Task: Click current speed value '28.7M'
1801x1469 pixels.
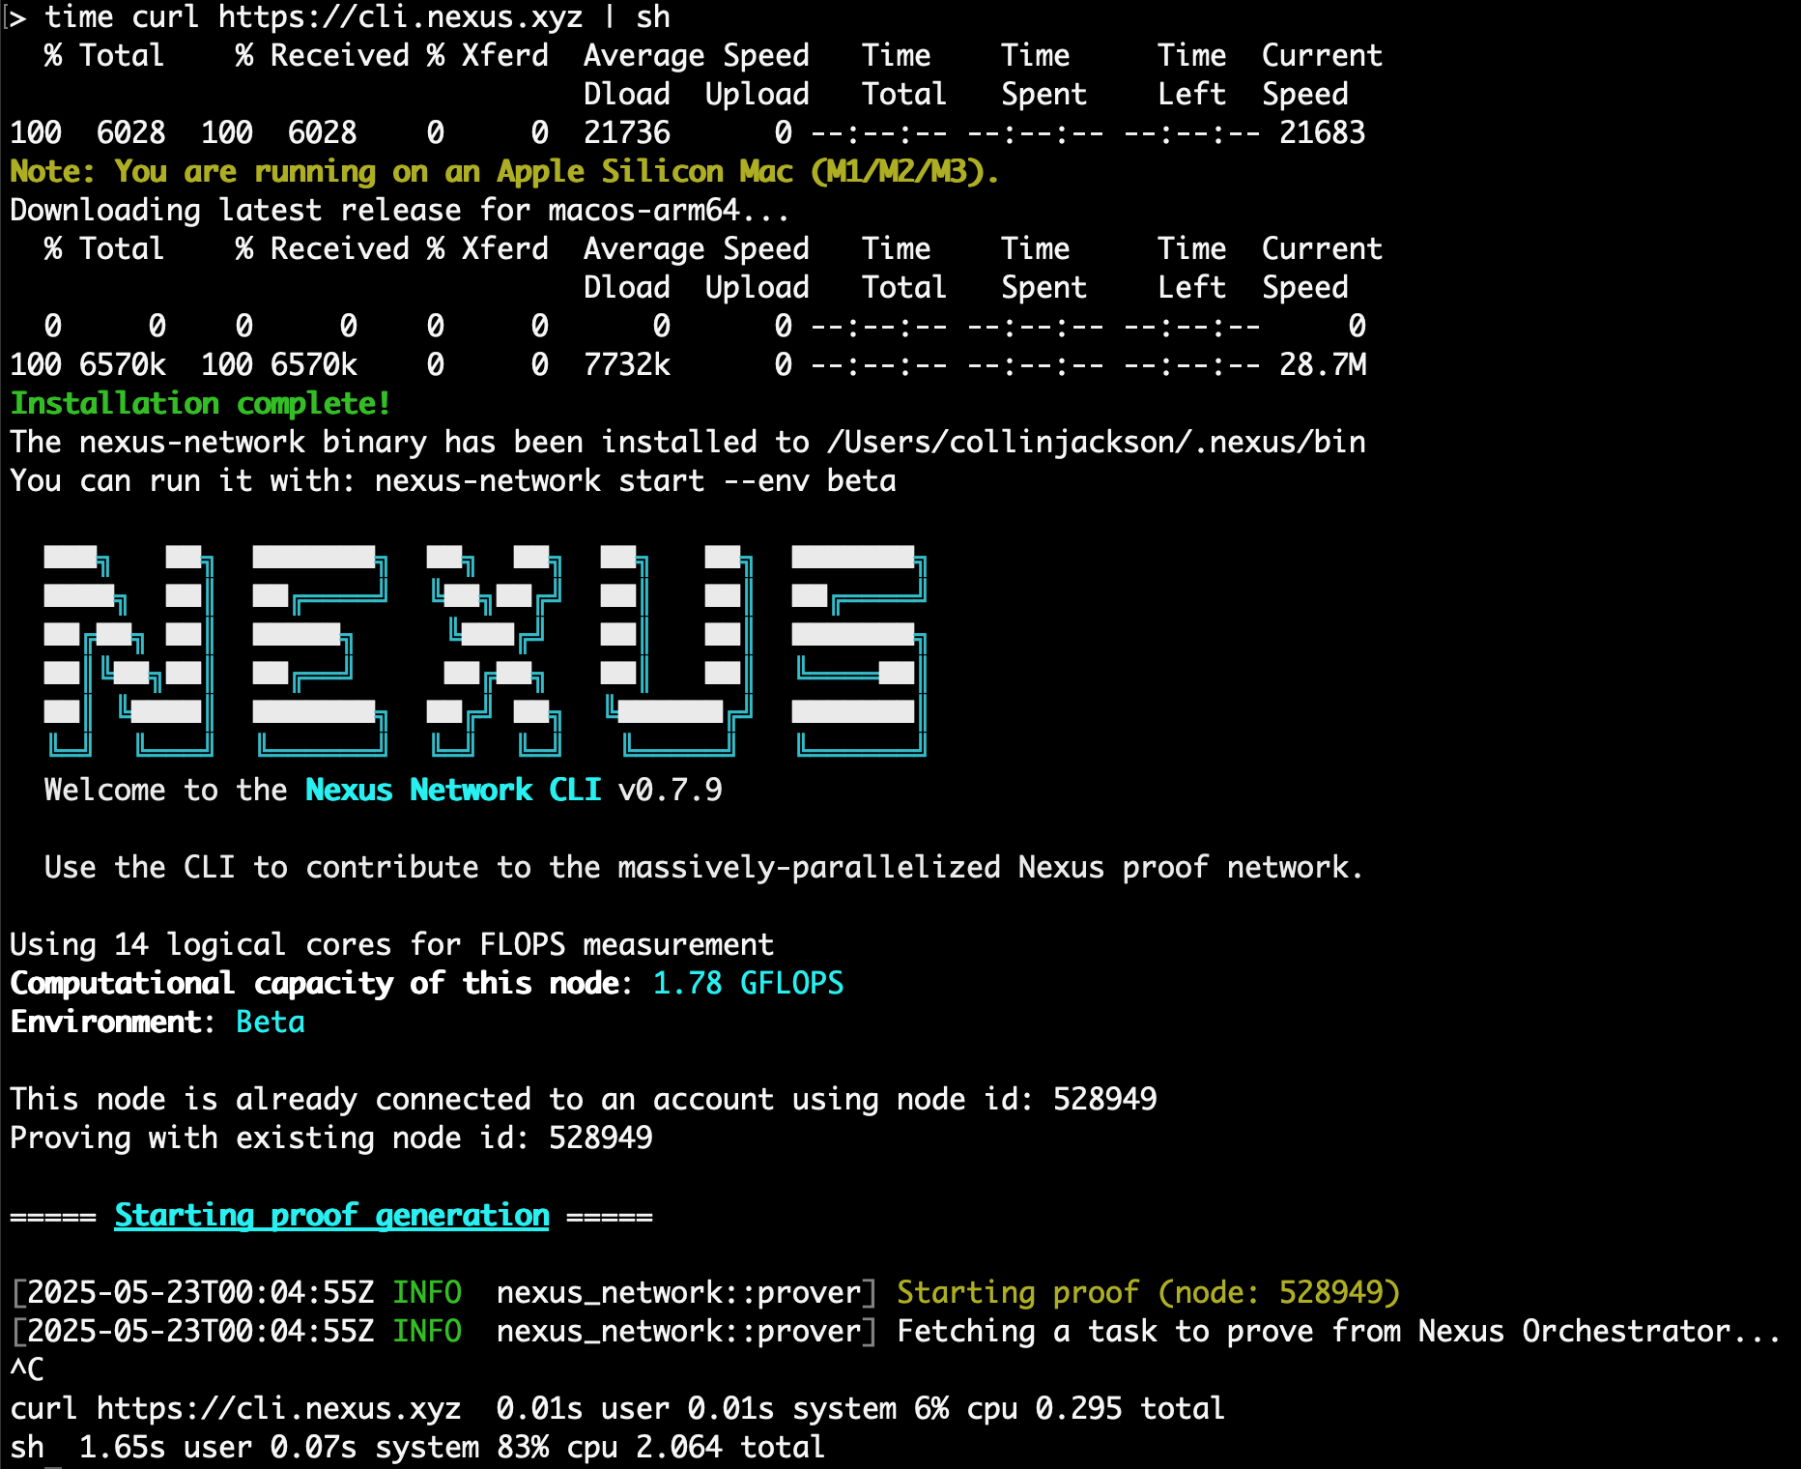Action: pyautogui.click(x=1323, y=364)
